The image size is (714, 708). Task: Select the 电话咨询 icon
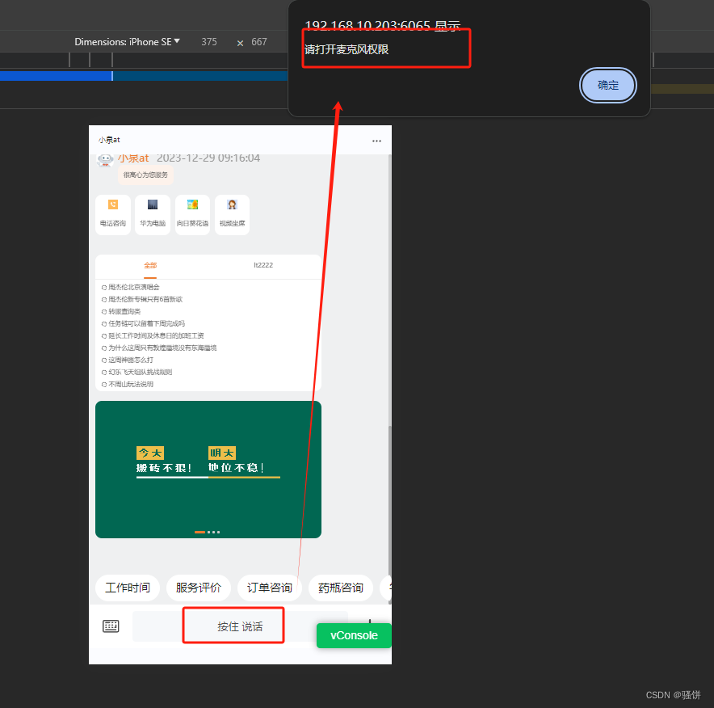[x=112, y=214]
